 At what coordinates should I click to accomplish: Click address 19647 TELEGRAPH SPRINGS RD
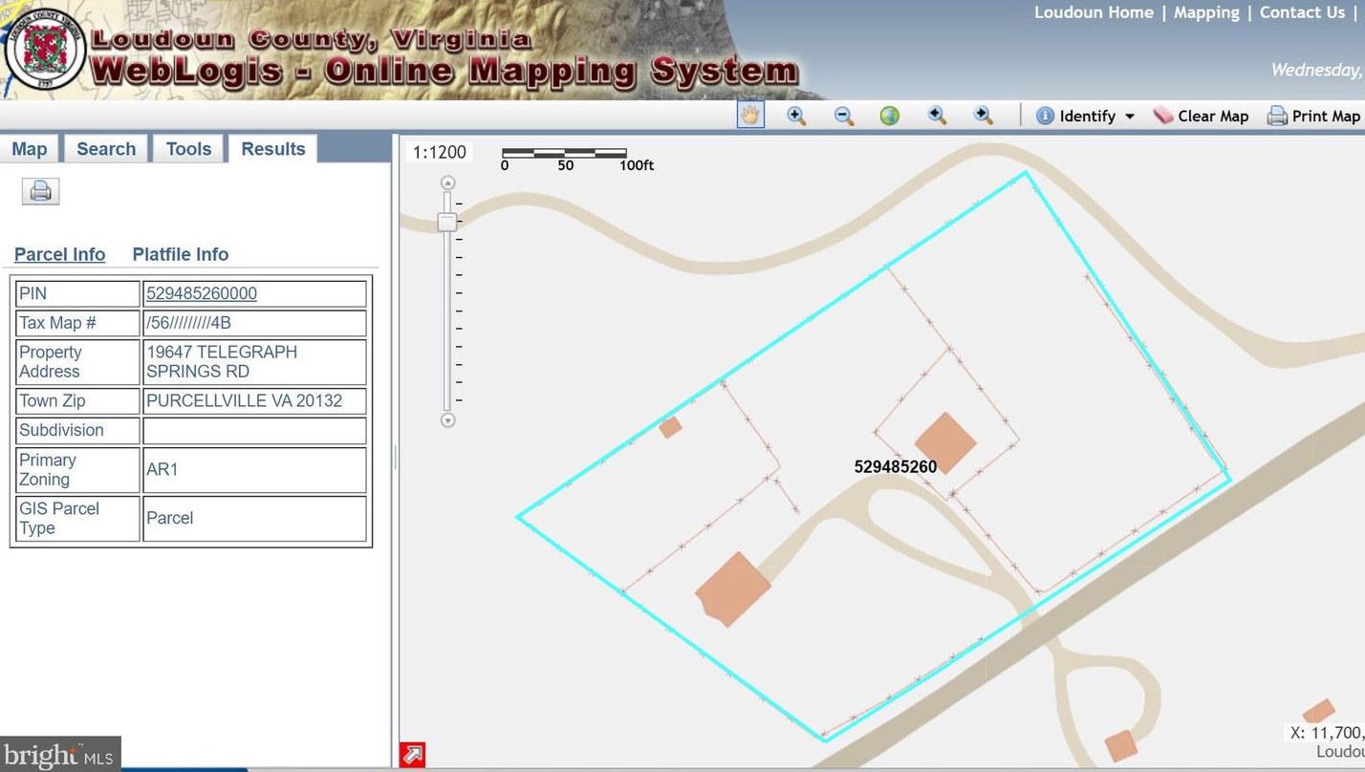click(x=254, y=362)
